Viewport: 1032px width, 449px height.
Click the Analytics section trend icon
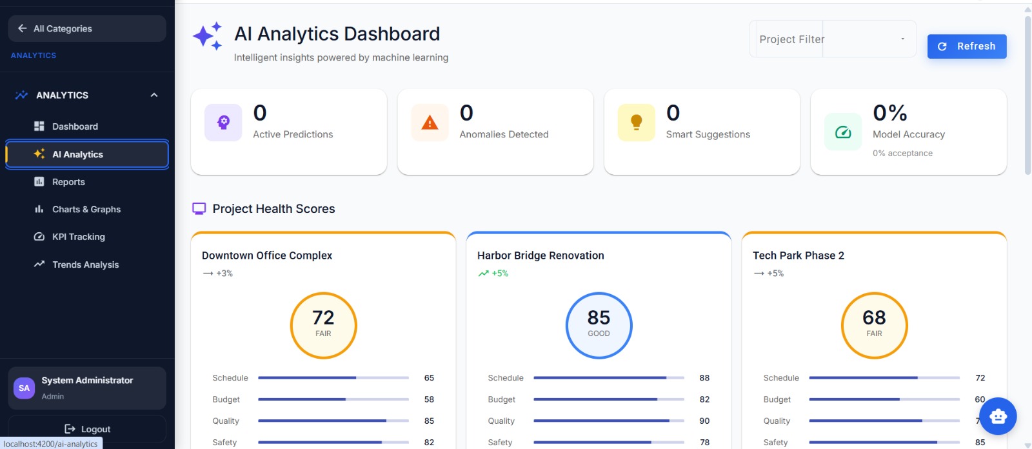tap(21, 95)
